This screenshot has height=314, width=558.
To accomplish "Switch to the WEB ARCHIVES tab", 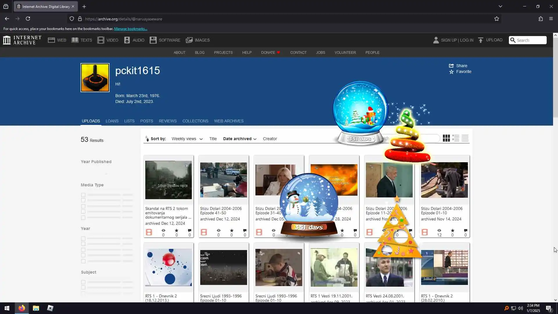I will 229,121.
